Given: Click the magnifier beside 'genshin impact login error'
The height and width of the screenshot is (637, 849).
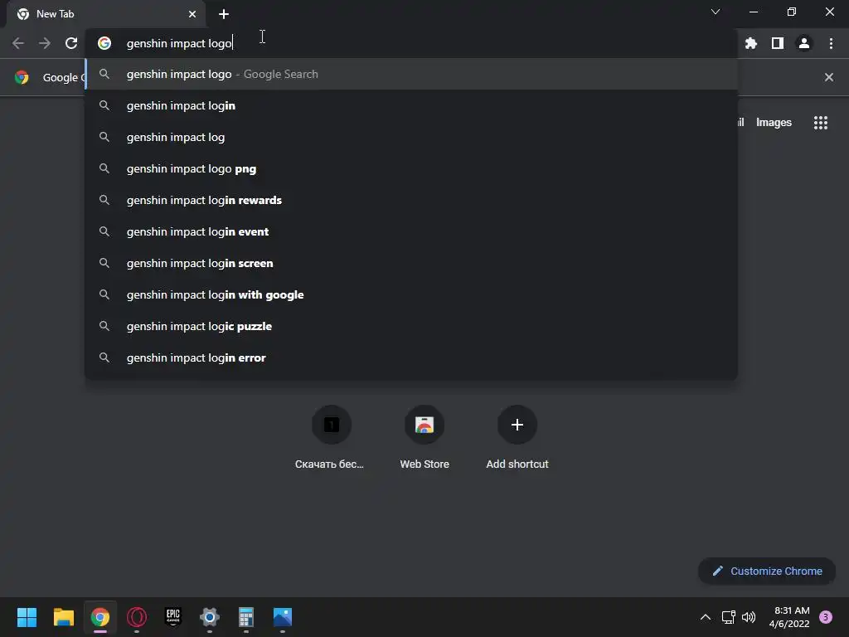Looking at the screenshot, I should click(x=104, y=357).
